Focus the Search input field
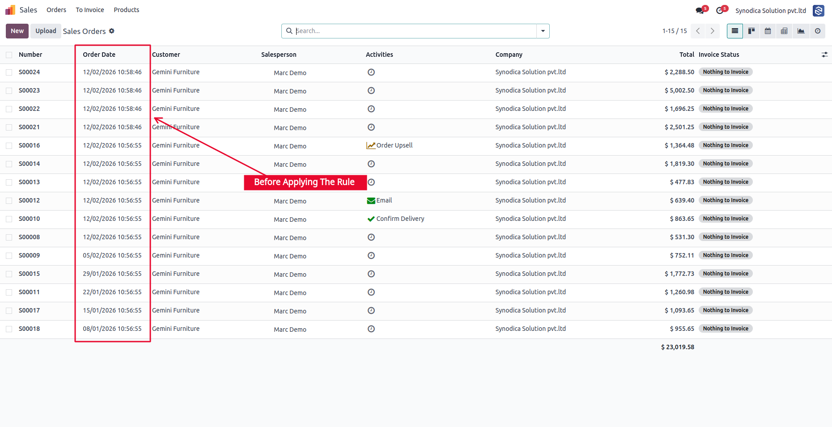The height and width of the screenshot is (427, 832). coord(415,31)
